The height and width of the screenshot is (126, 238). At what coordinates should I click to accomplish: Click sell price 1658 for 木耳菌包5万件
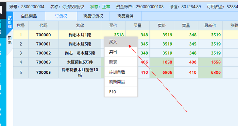(x=167, y=62)
